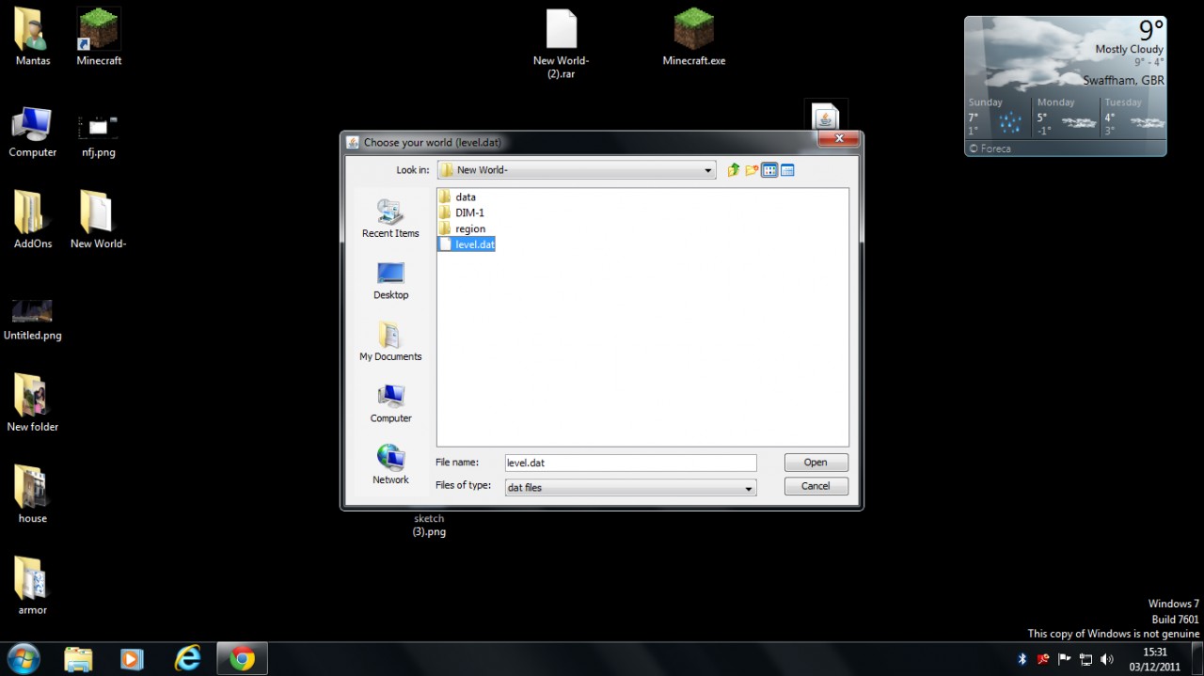The width and height of the screenshot is (1204, 676).
Task: Click Open to load the selected world
Action: (816, 463)
